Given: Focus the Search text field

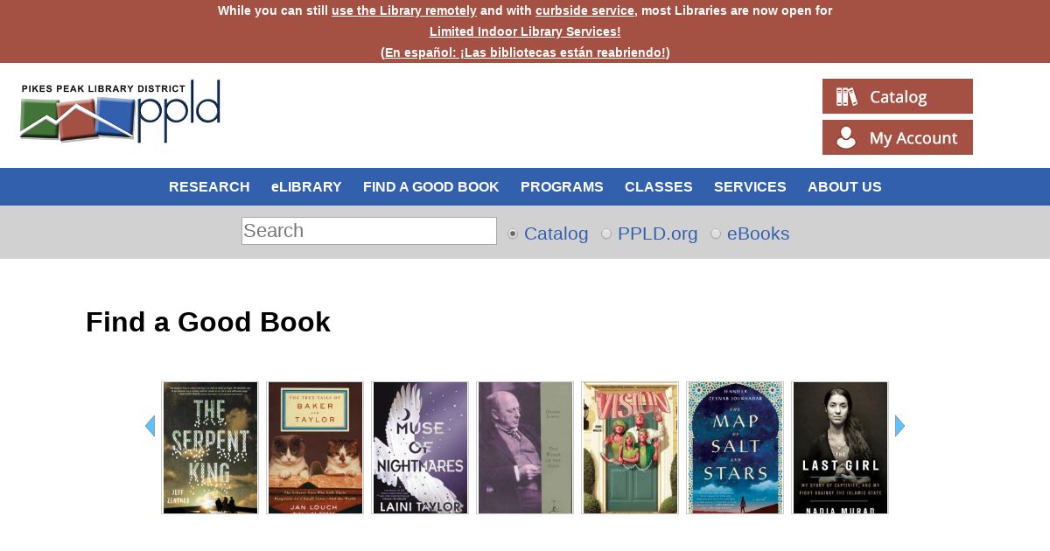Looking at the screenshot, I should click(x=369, y=231).
